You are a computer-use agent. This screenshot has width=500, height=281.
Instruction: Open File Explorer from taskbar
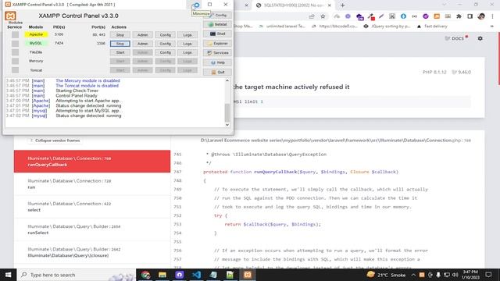click(x=162, y=275)
